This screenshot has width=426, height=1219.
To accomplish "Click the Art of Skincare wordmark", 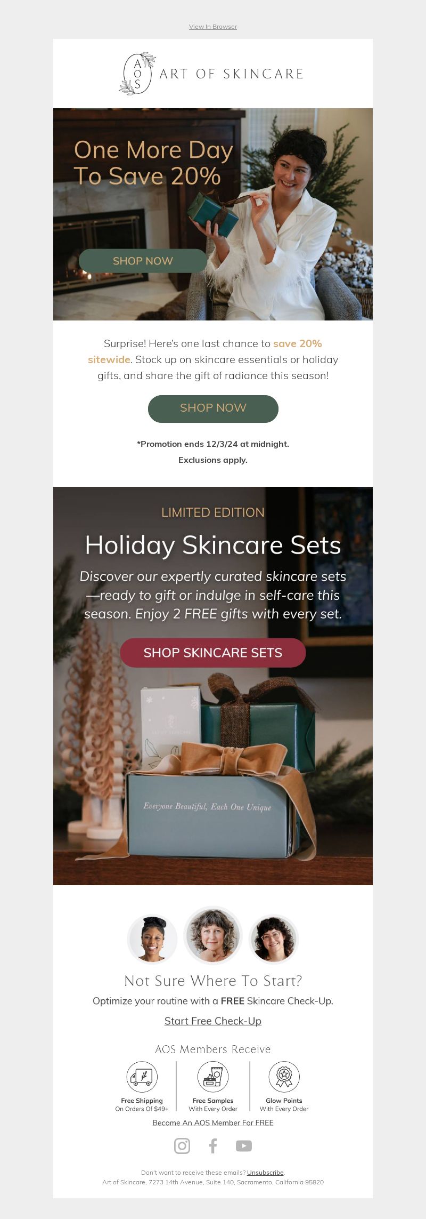I will [232, 74].
